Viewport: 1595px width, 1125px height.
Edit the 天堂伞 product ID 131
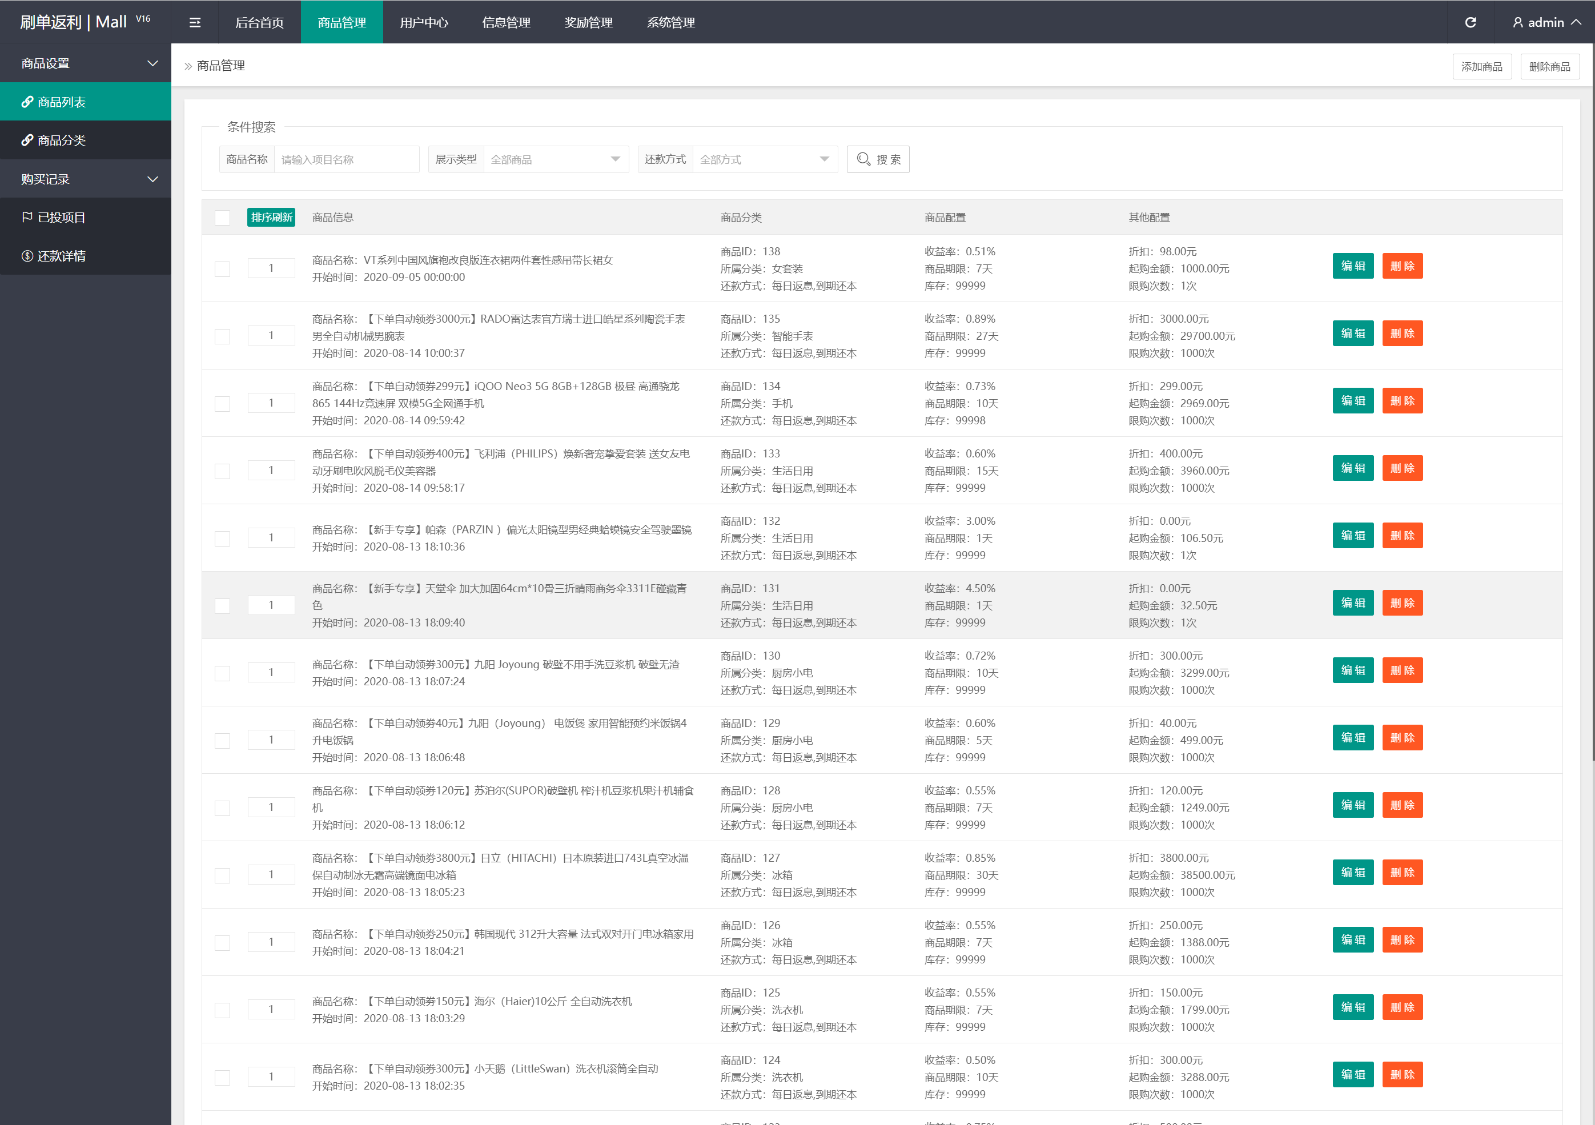[1352, 603]
